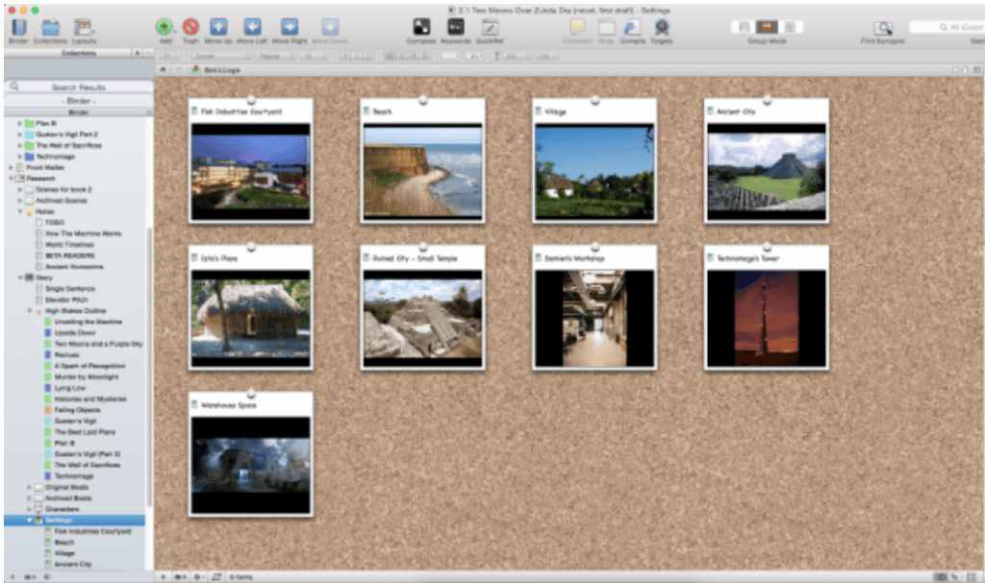Open the QuickRef toolbar icon

(x=490, y=27)
